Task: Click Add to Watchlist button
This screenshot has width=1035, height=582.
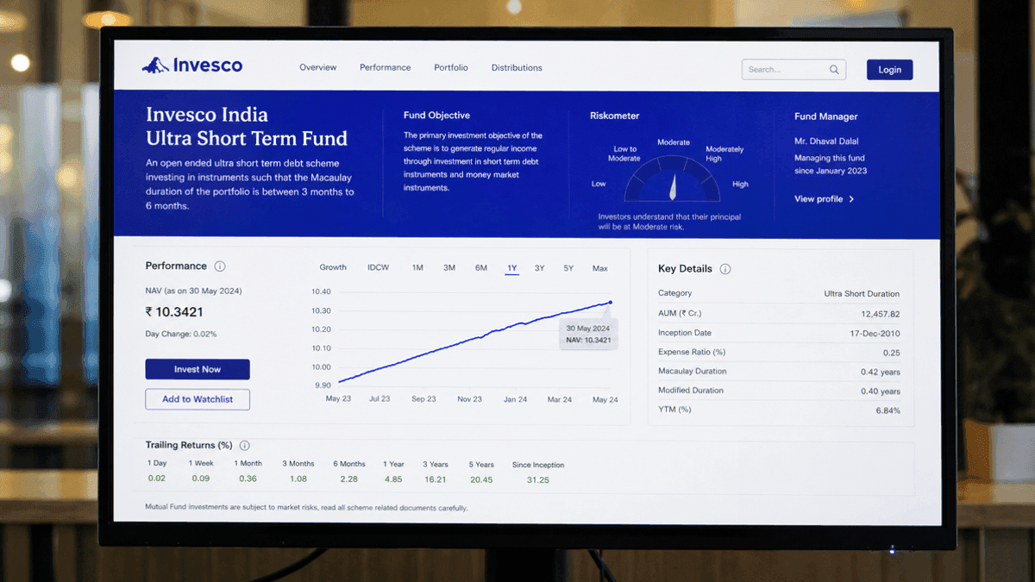Action: pyautogui.click(x=198, y=399)
